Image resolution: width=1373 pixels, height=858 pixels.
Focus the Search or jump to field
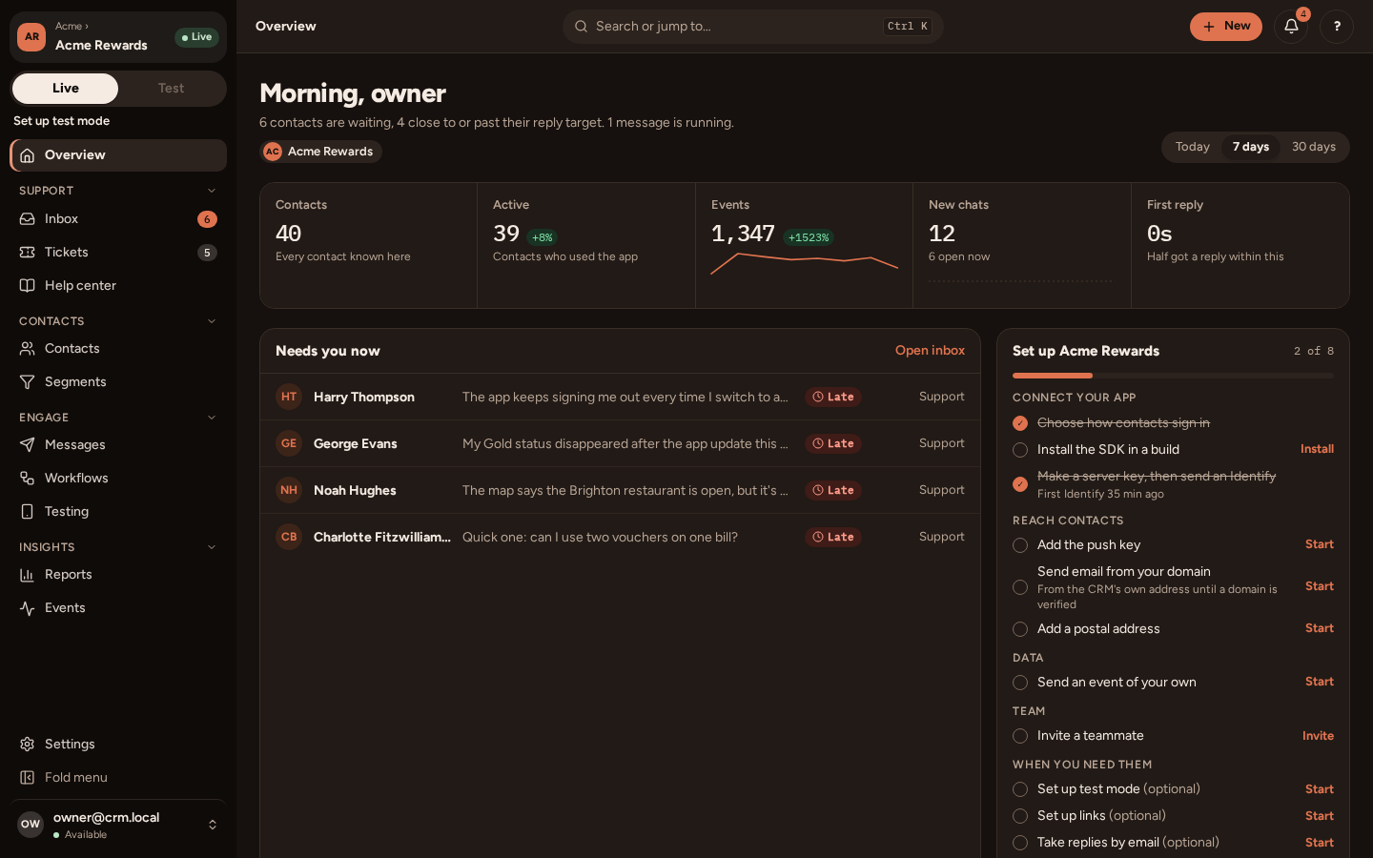click(753, 27)
